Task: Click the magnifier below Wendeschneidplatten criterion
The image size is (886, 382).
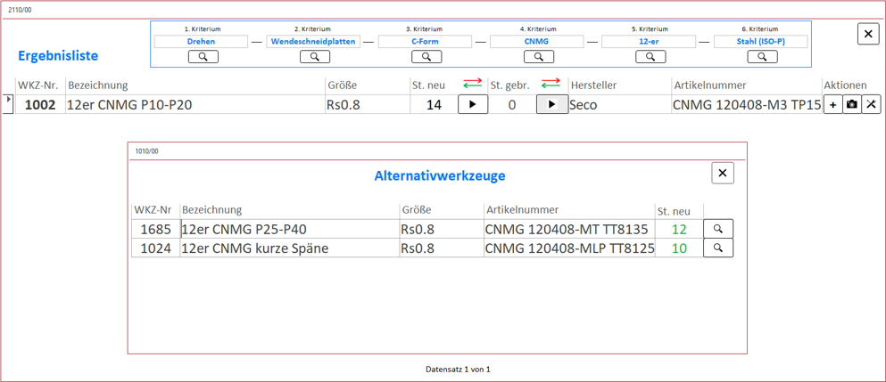Action: [314, 57]
